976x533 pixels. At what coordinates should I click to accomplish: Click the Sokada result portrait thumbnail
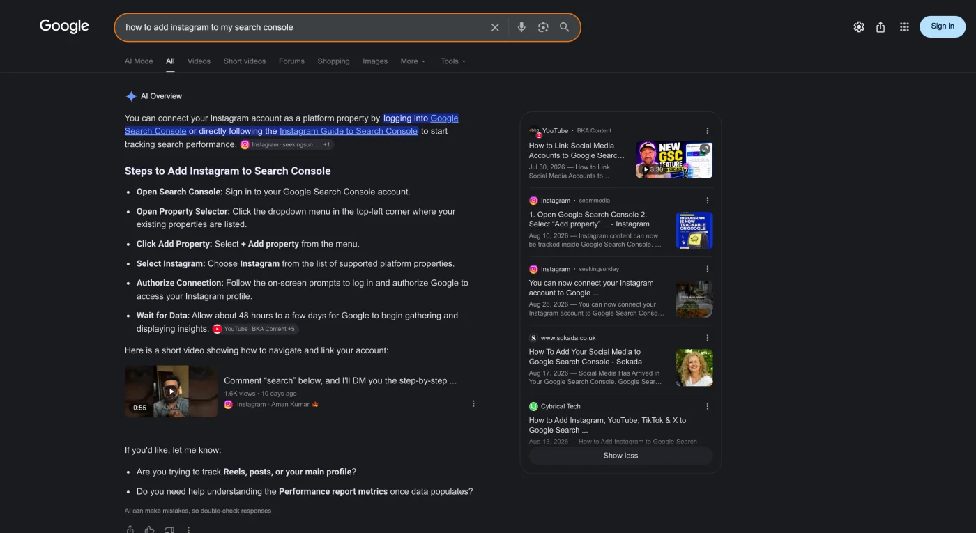[x=694, y=368]
